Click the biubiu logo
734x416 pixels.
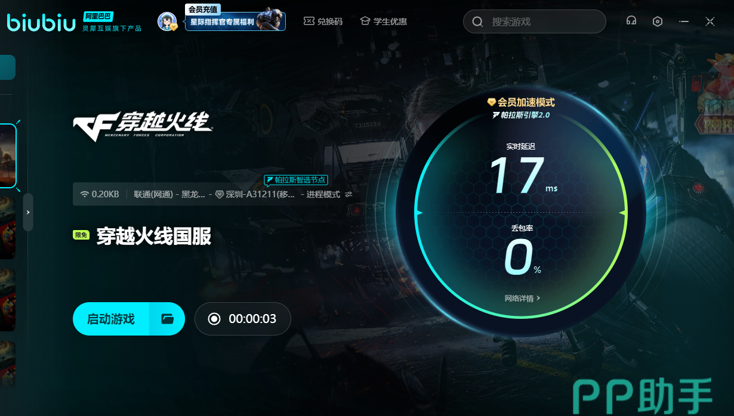click(x=41, y=21)
